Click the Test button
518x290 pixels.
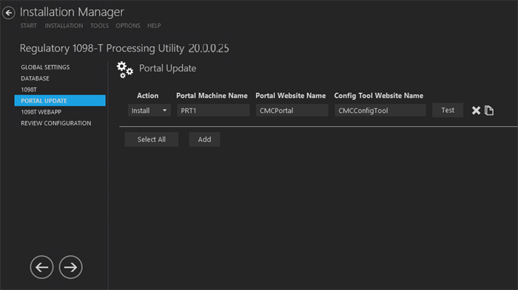tap(448, 111)
